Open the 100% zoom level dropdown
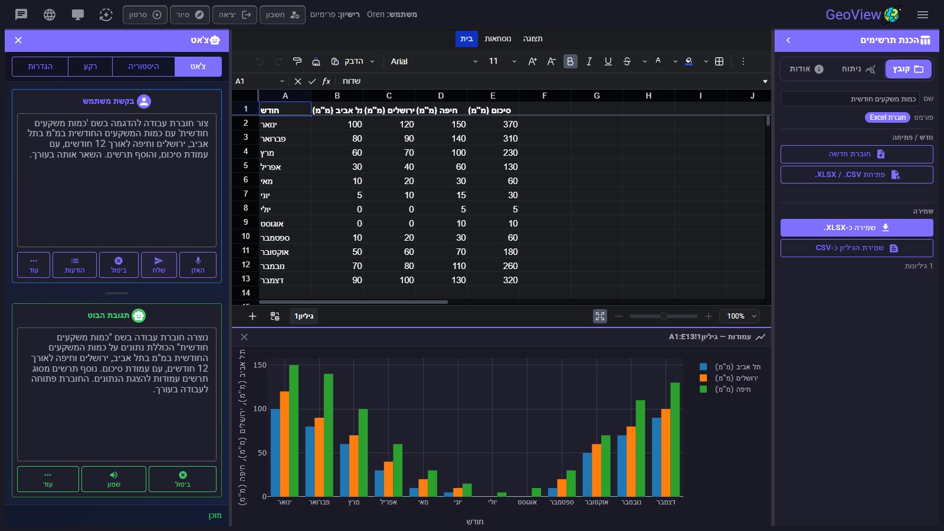944x531 pixels. tap(740, 316)
